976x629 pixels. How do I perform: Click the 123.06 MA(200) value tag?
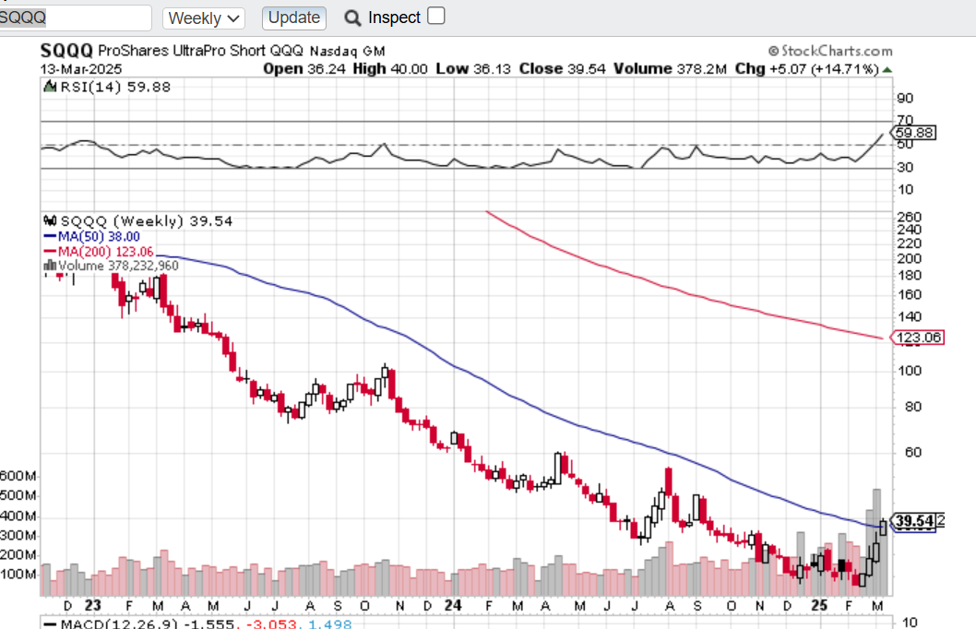point(919,338)
